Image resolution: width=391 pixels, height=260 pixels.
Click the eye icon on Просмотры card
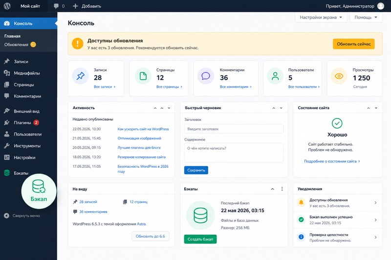pyautogui.click(x=339, y=76)
